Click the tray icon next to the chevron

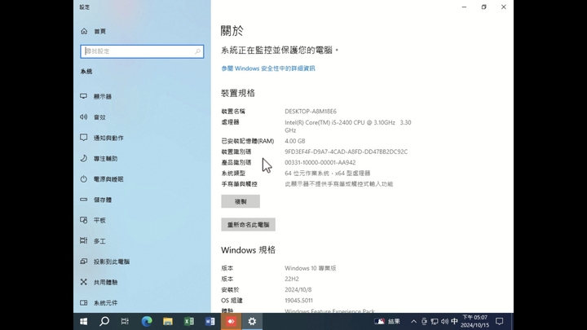tap(424, 321)
